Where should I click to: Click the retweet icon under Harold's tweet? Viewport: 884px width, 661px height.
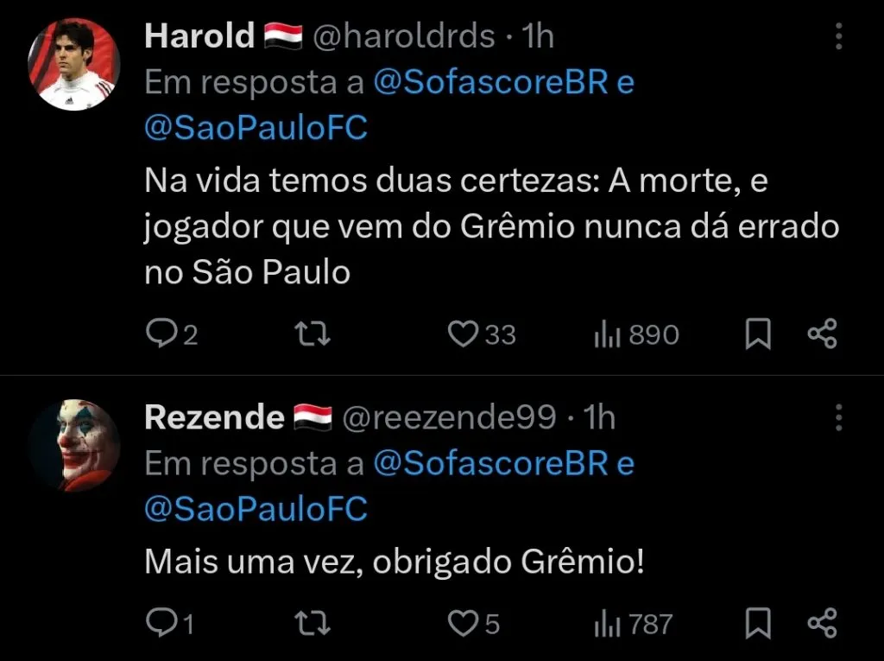312,333
